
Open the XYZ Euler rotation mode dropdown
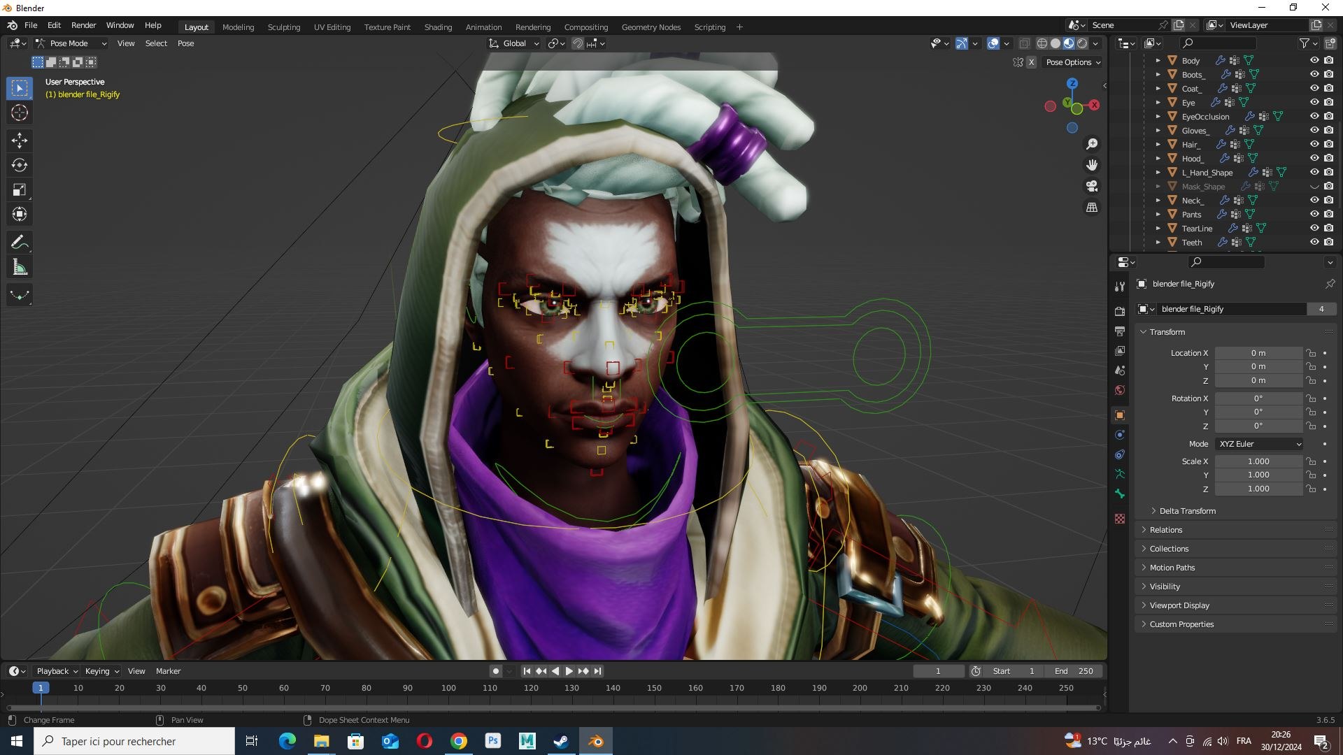[1259, 444]
